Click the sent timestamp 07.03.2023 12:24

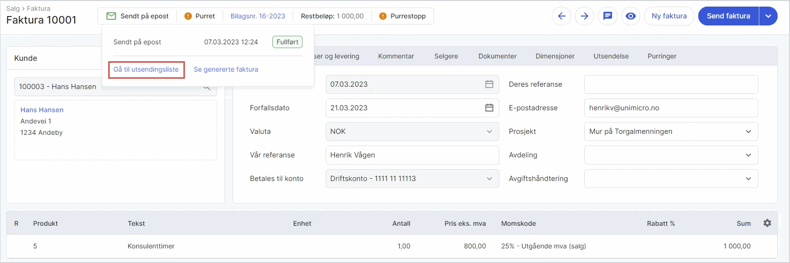(231, 42)
